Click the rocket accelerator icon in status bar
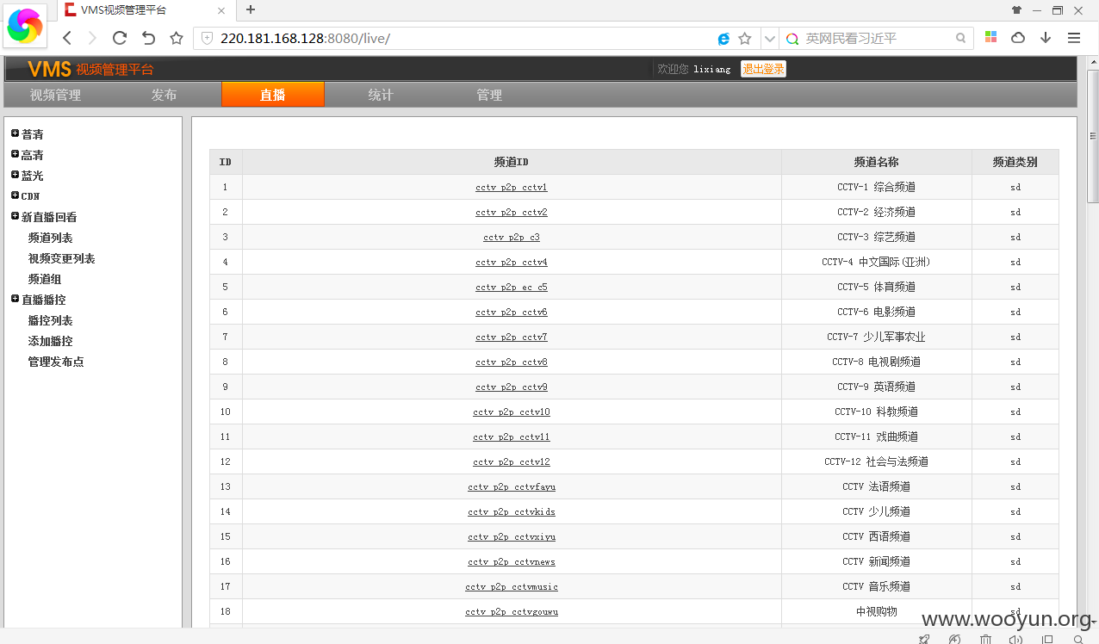The width and height of the screenshot is (1099, 644). click(924, 639)
